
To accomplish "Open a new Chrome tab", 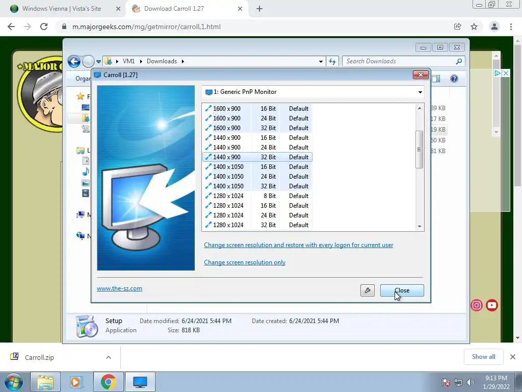I will [259, 9].
